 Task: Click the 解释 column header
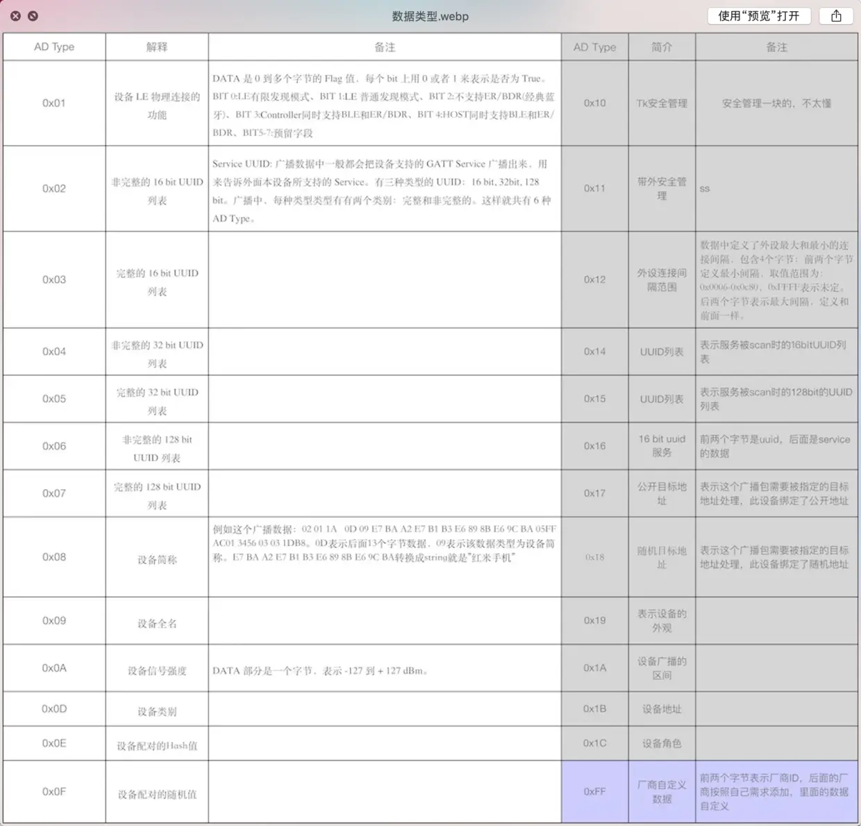pyautogui.click(x=156, y=47)
